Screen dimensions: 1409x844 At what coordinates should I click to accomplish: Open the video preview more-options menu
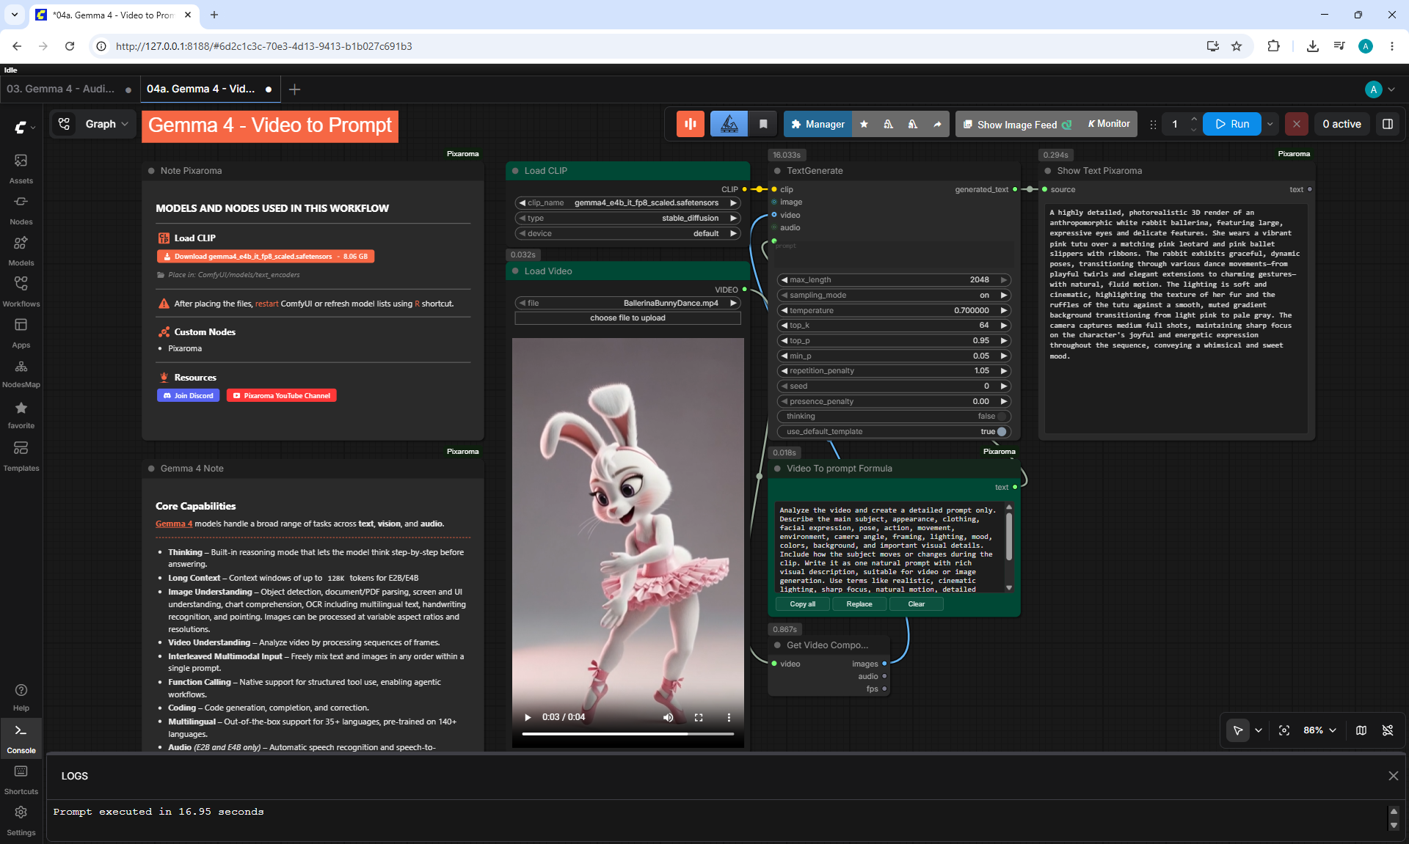click(x=729, y=717)
